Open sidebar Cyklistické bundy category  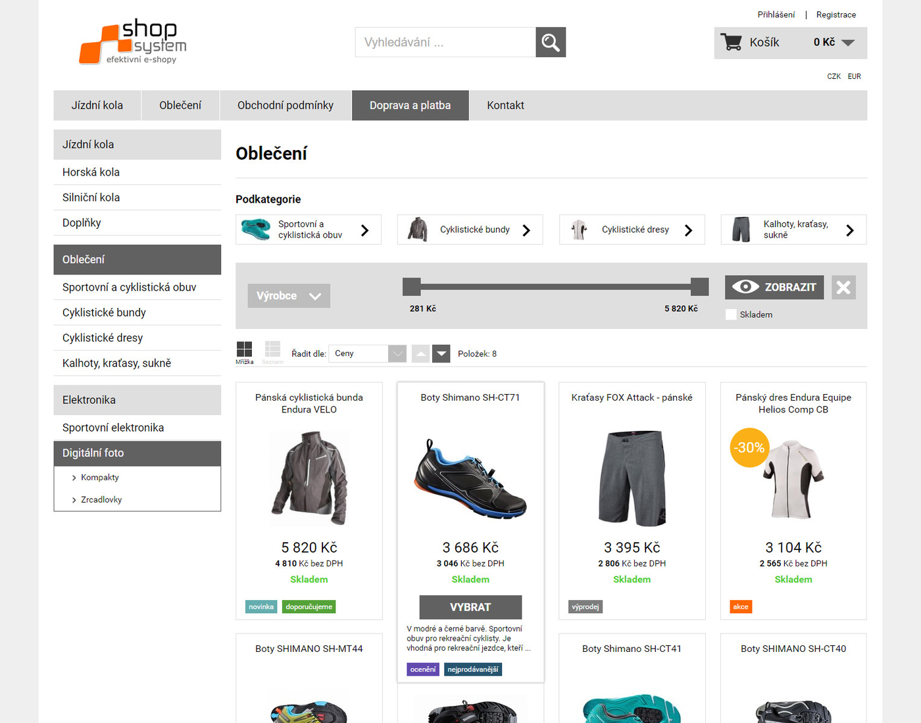click(x=137, y=312)
